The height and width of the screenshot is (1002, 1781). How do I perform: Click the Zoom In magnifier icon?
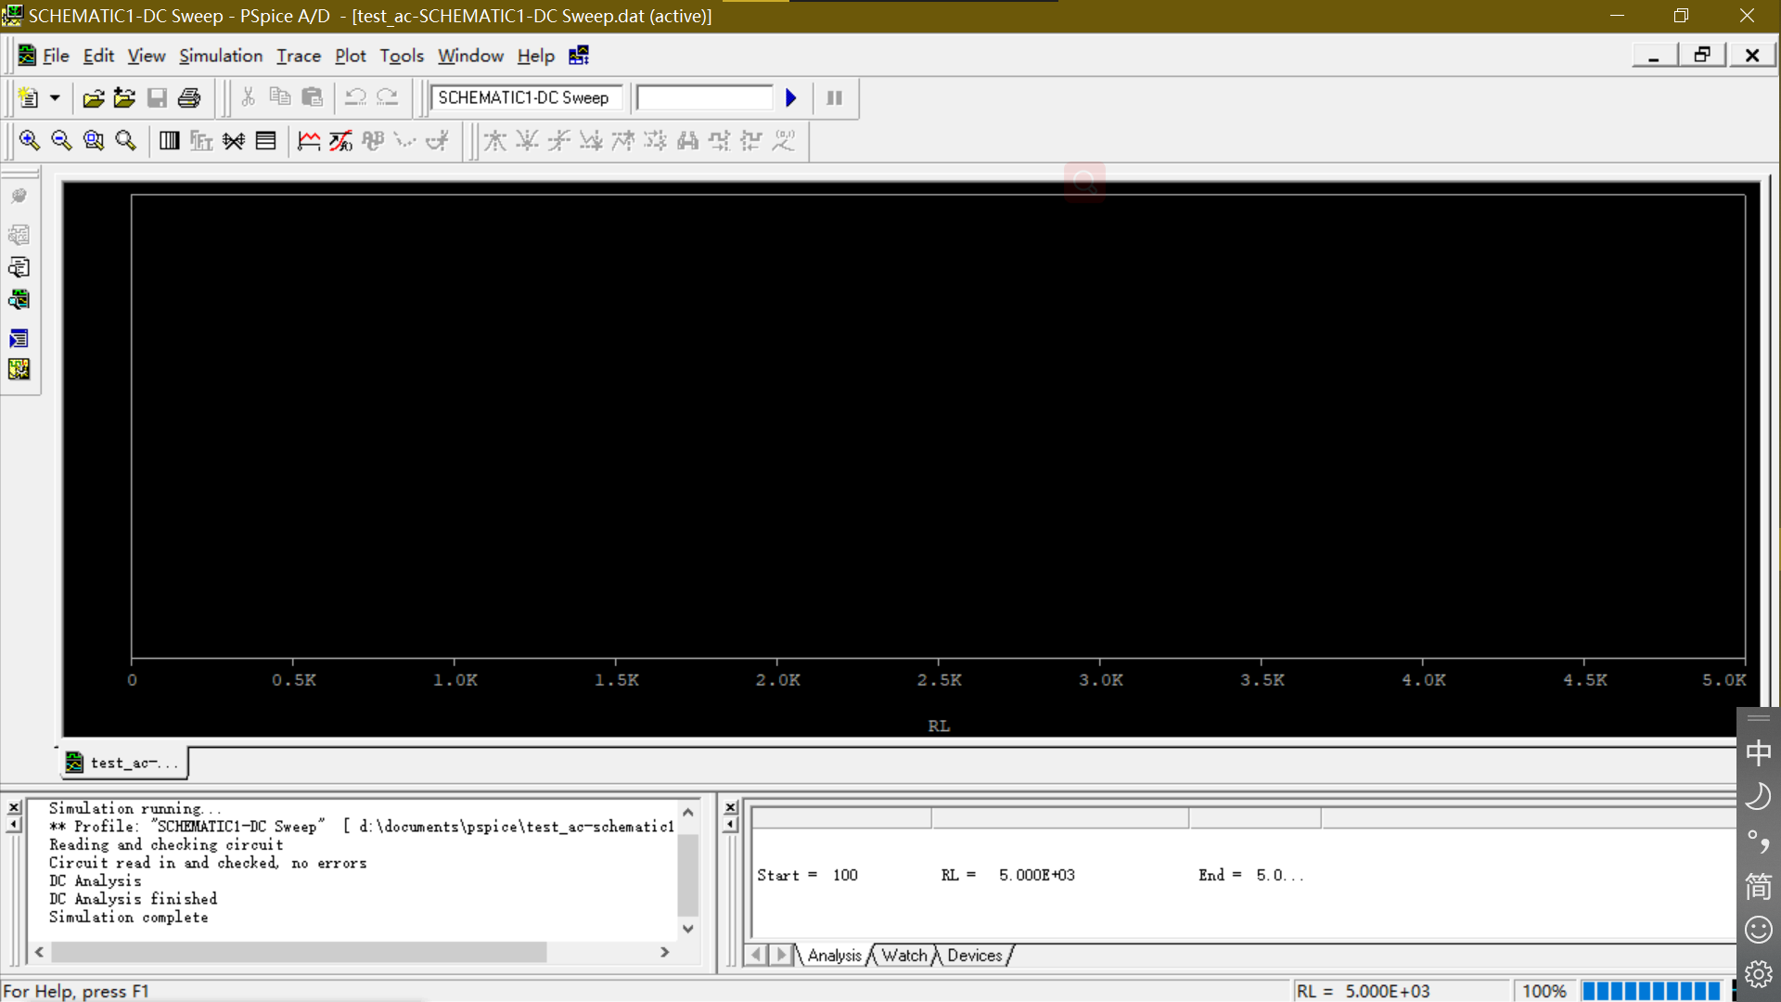coord(29,140)
